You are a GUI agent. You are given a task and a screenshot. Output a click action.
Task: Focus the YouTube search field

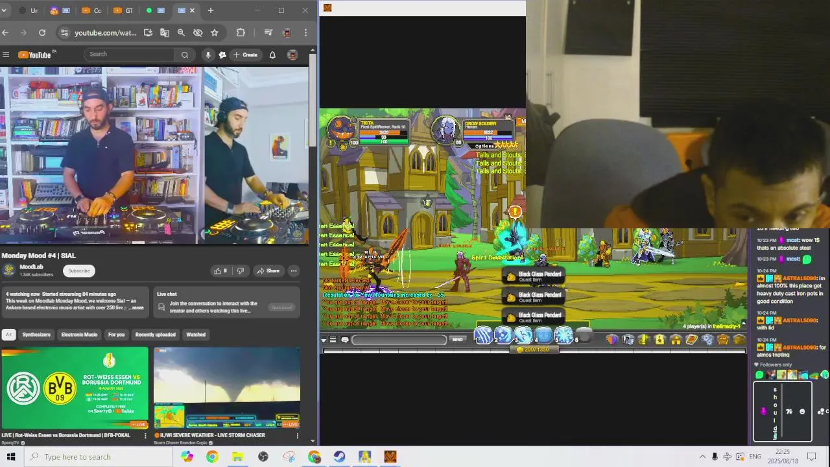pos(130,54)
